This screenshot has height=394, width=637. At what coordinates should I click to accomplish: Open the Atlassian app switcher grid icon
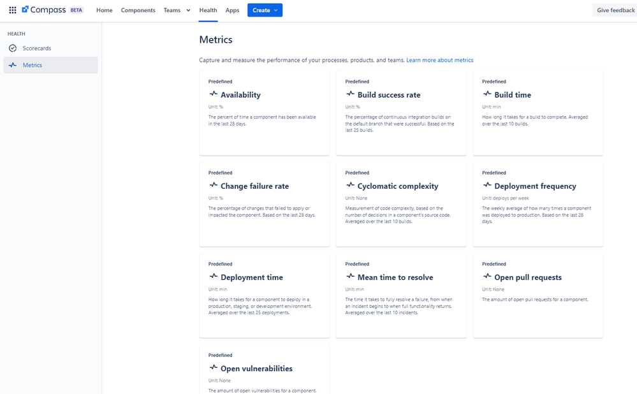pyautogui.click(x=11, y=10)
